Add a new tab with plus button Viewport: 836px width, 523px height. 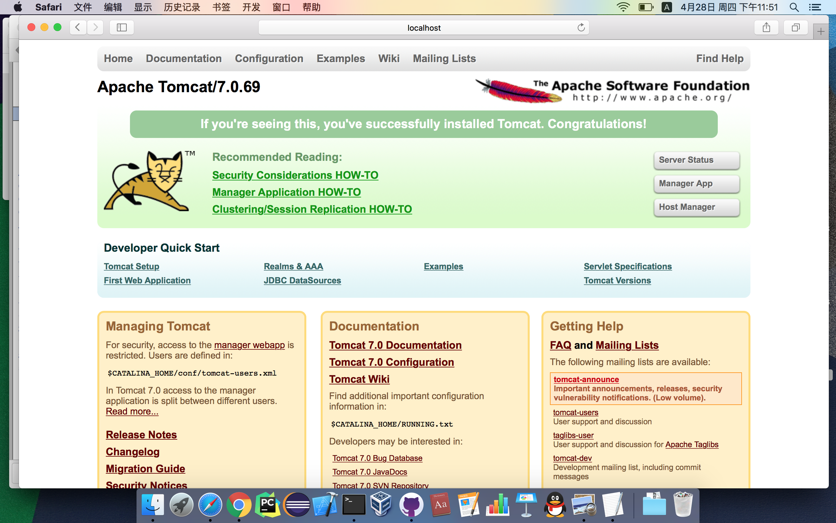821,31
